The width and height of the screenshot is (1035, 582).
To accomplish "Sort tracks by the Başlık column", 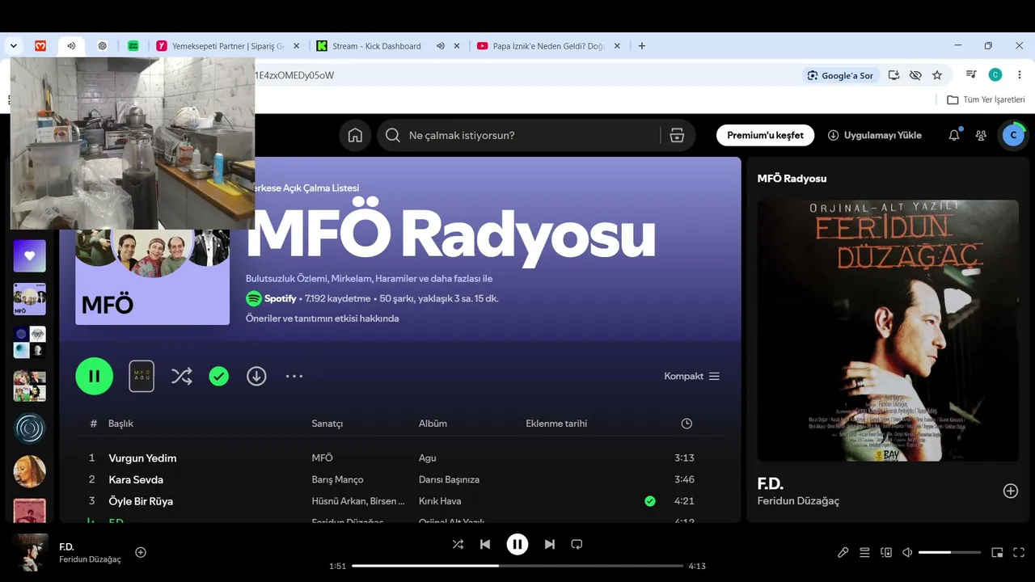I will (x=120, y=424).
